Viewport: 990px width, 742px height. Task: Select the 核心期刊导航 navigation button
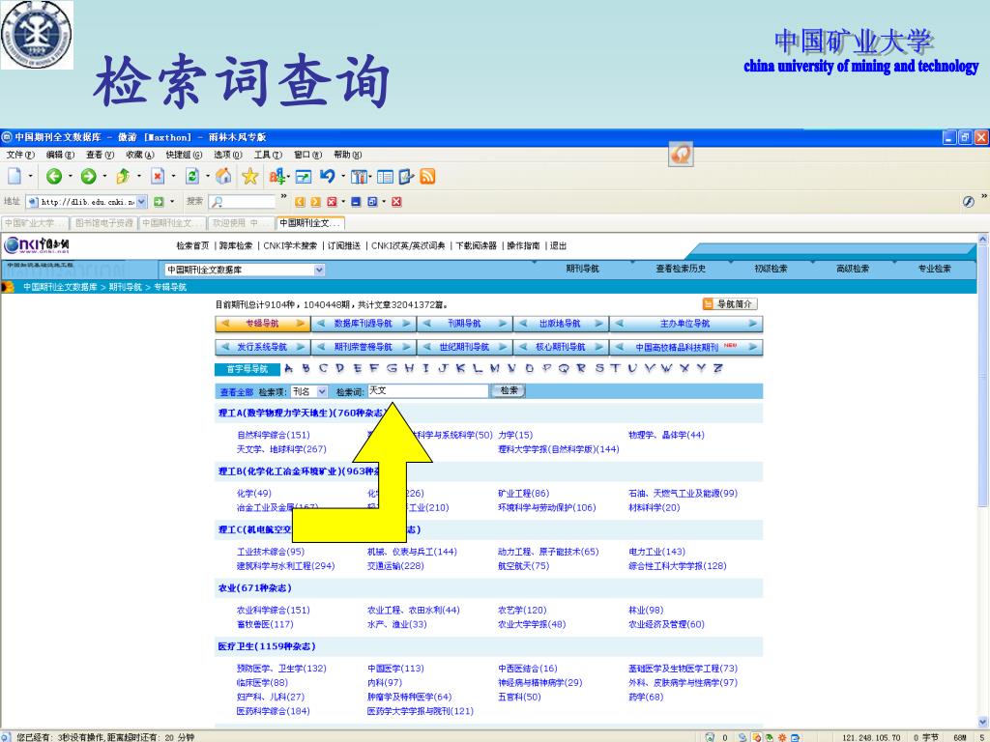(560, 347)
